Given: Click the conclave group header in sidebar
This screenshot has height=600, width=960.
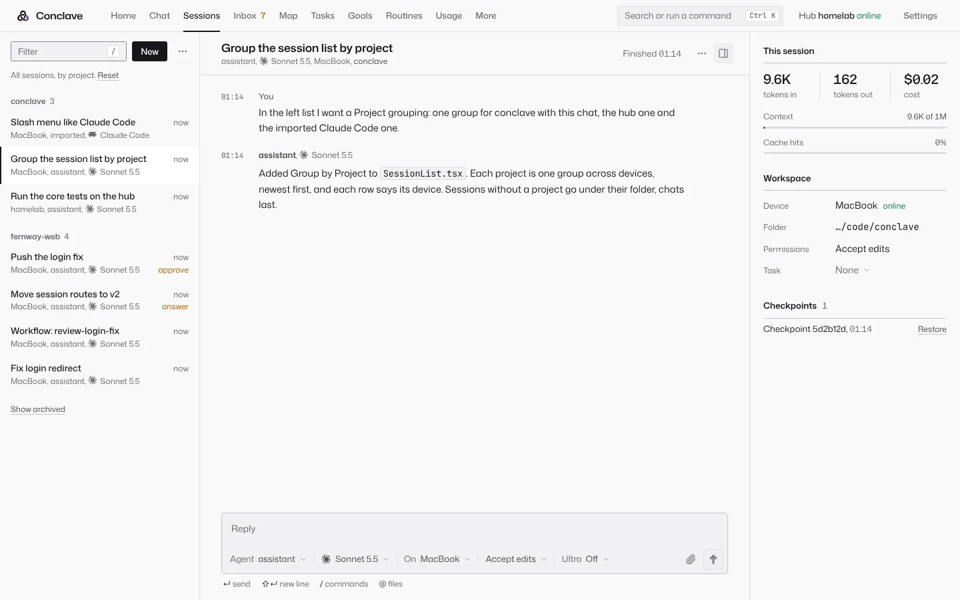Looking at the screenshot, I should (x=33, y=101).
